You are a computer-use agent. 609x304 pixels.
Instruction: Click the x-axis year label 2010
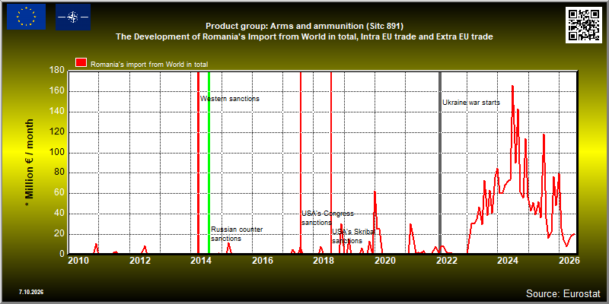(x=78, y=260)
